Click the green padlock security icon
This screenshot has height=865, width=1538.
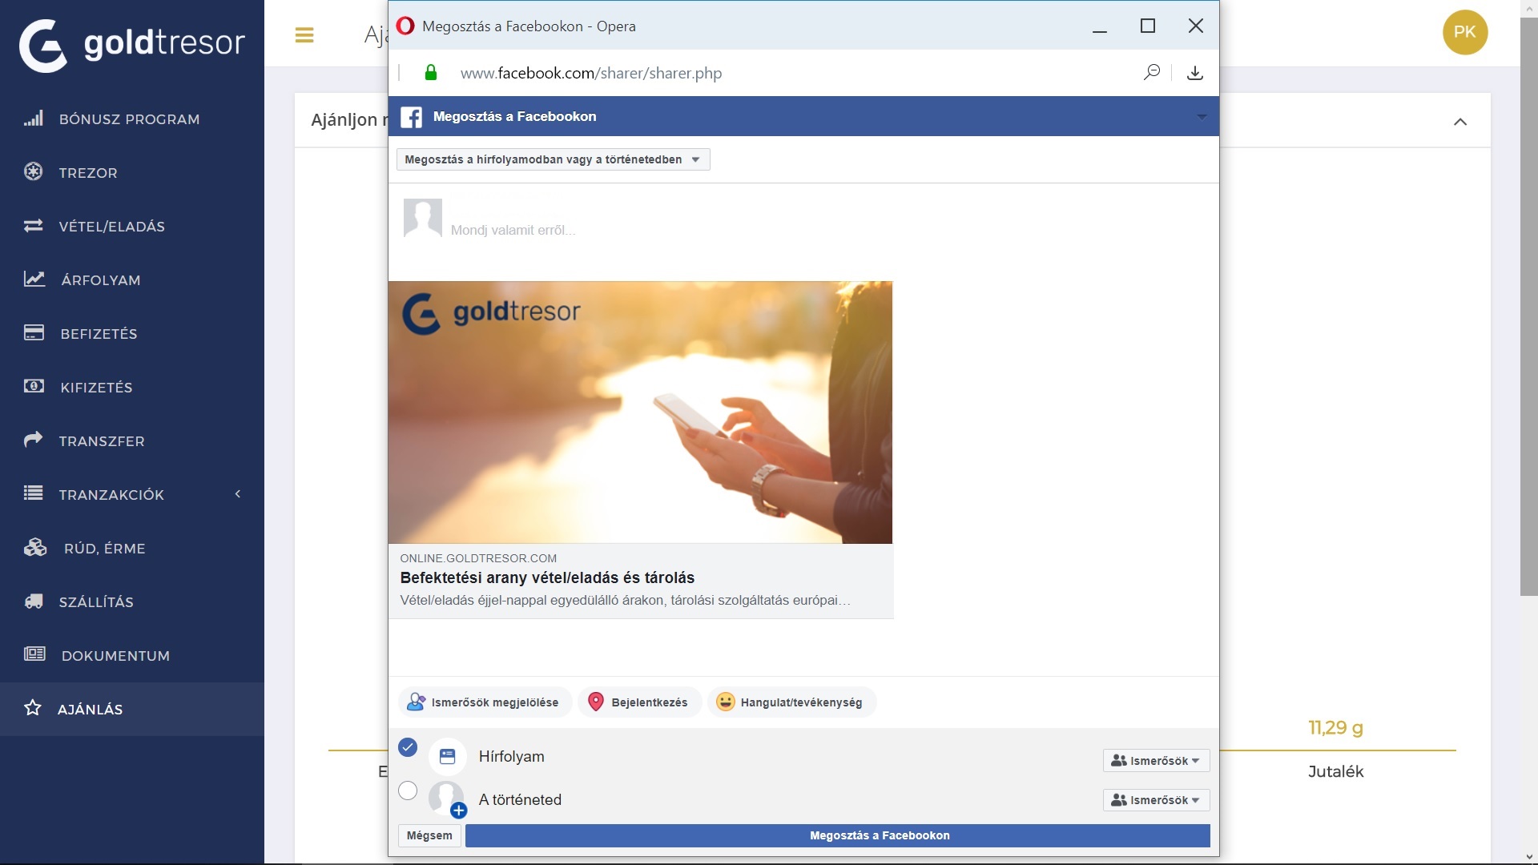[x=431, y=73]
